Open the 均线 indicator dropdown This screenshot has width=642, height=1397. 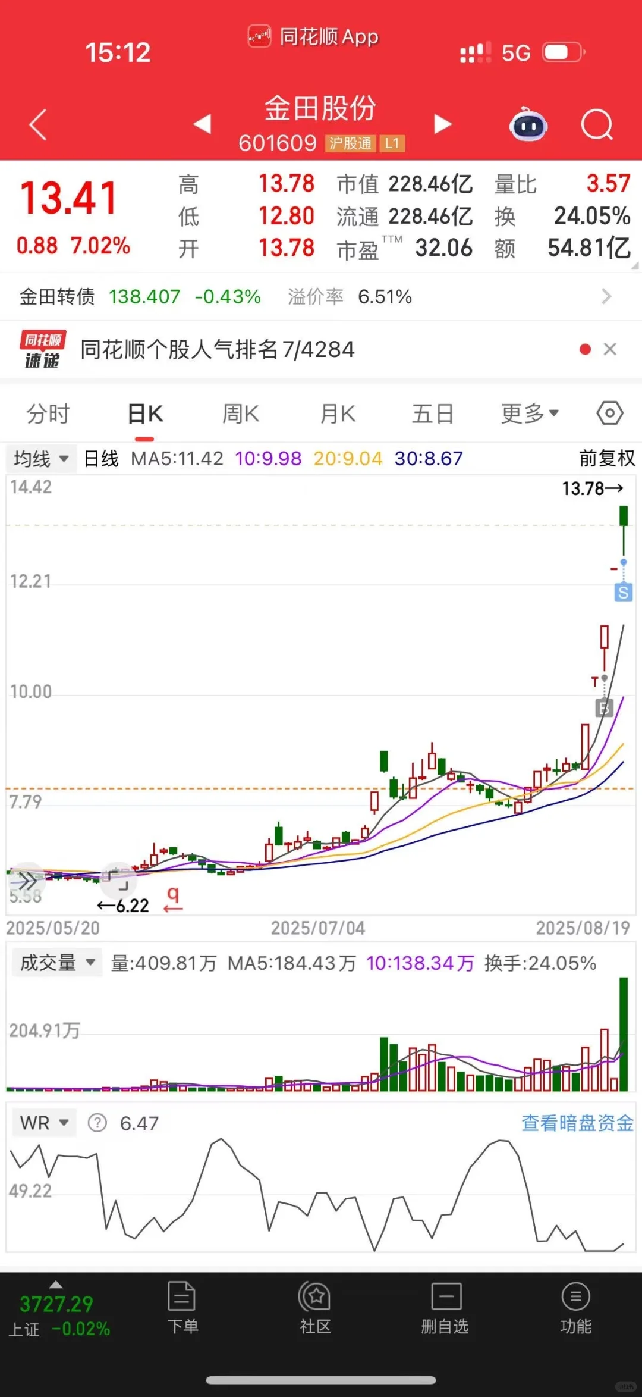(x=42, y=459)
